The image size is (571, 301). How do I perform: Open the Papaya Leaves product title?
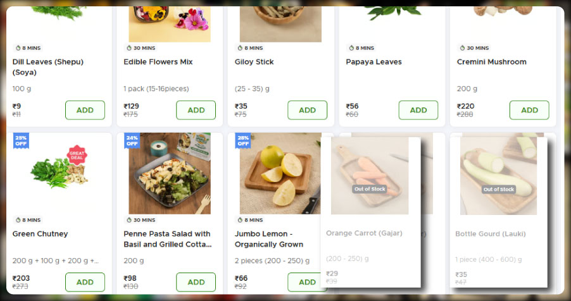(373, 62)
